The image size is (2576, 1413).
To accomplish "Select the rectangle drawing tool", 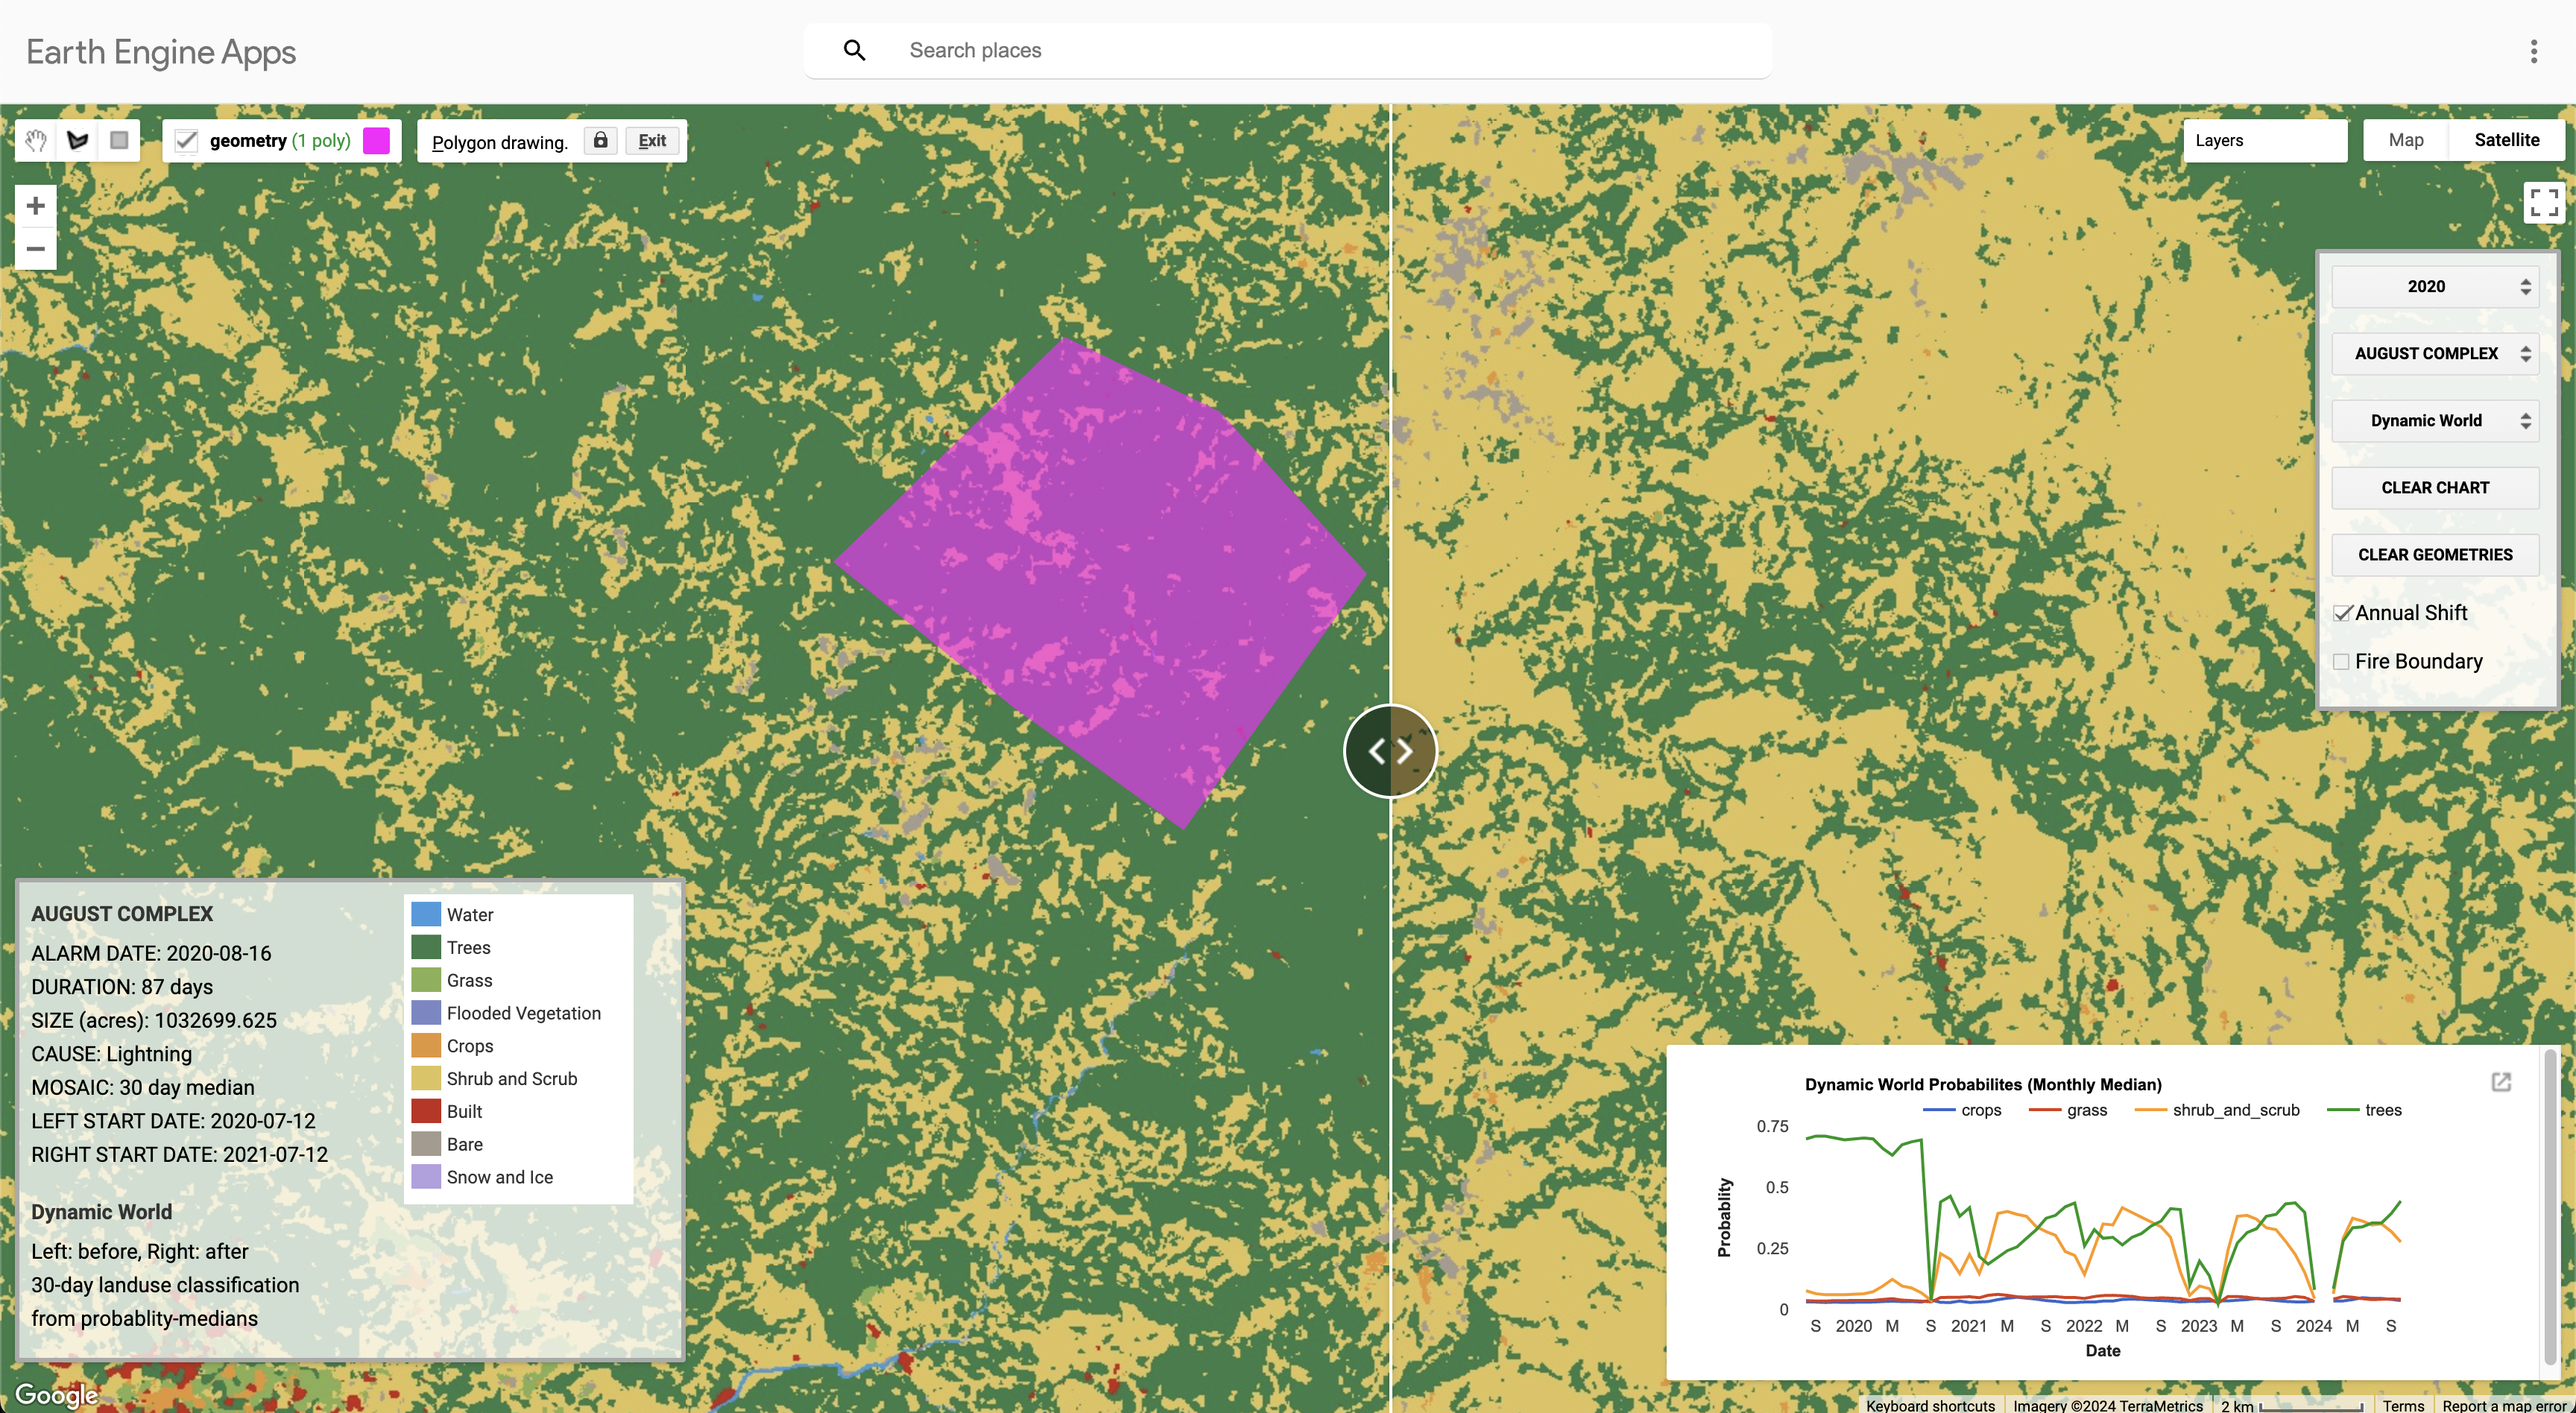I will point(119,141).
